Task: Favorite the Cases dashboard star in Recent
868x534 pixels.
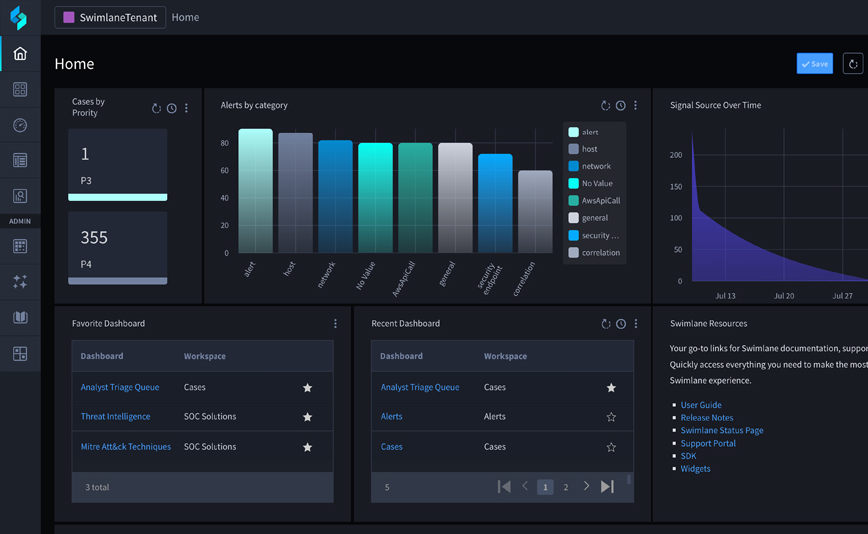Action: [x=611, y=447]
